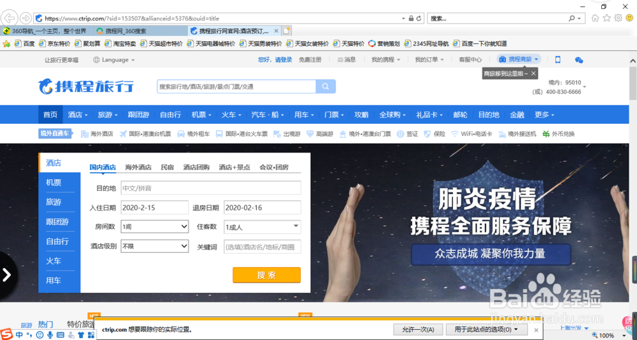Expand the 酒店级别 不限 dropdown
Image resolution: width=637 pixels, height=340 pixels.
tap(155, 245)
